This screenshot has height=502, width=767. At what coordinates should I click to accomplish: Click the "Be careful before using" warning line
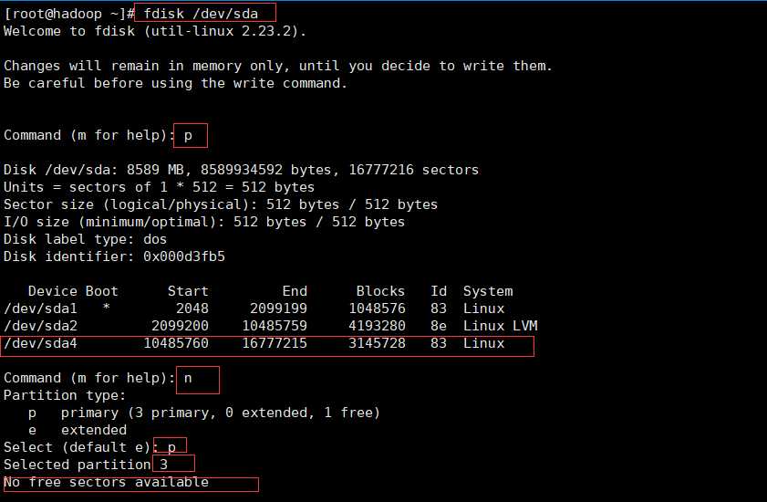[175, 83]
